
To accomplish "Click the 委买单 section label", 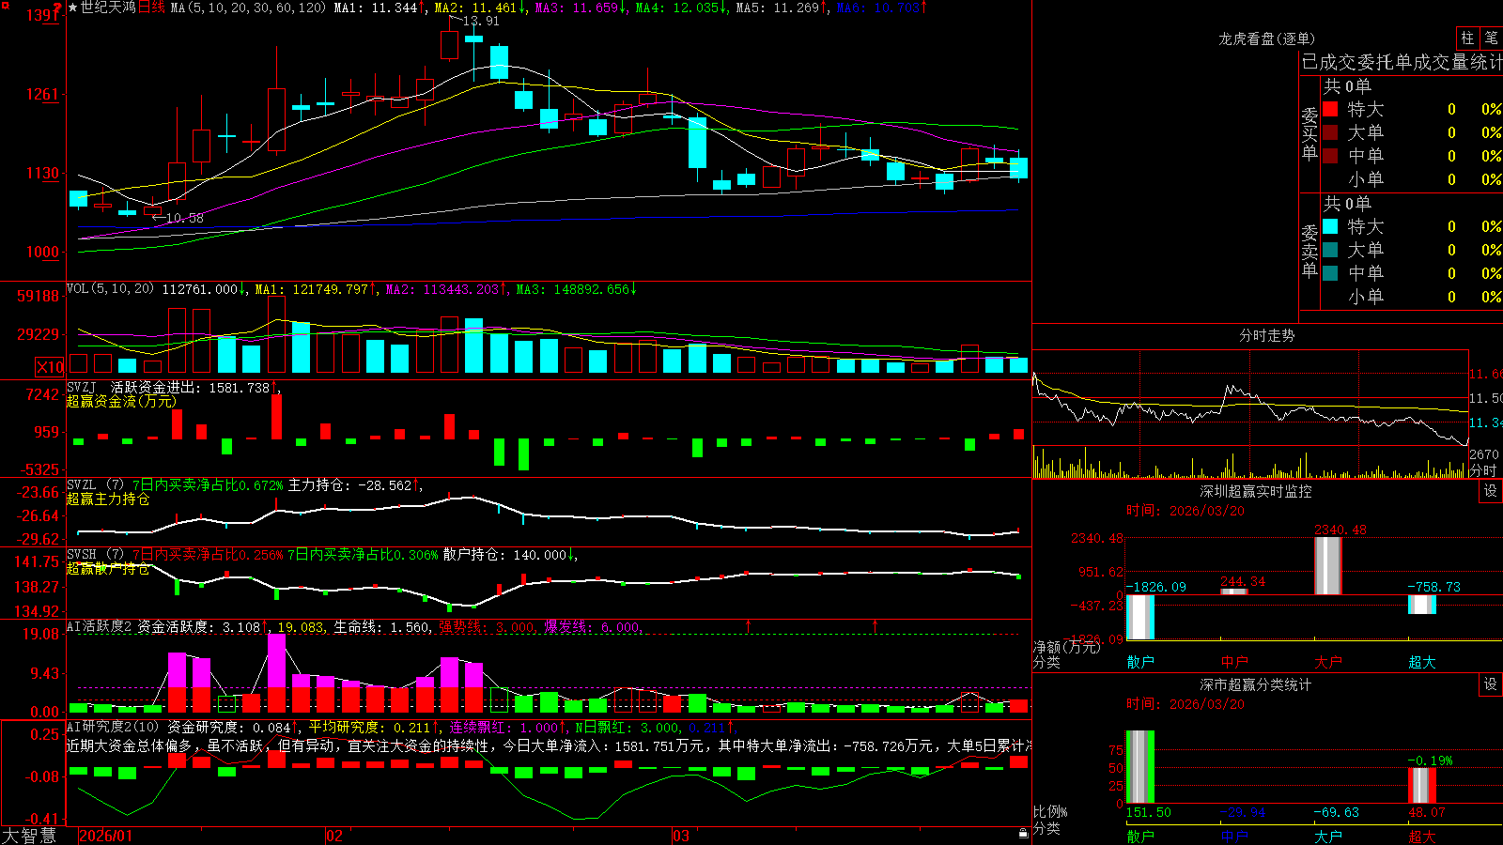I will (x=1309, y=134).
